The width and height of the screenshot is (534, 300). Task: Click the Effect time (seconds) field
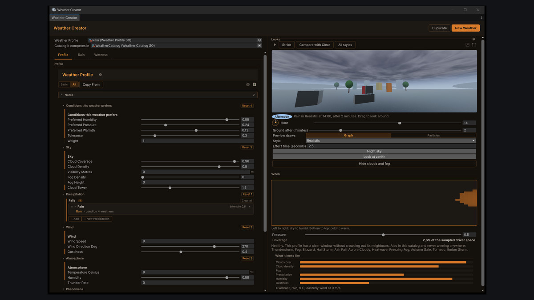391,146
